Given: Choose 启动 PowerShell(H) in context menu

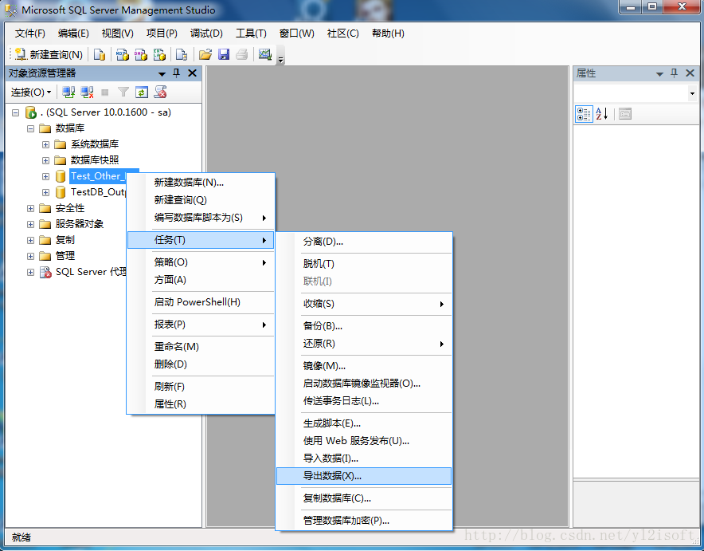Looking at the screenshot, I should coord(201,302).
